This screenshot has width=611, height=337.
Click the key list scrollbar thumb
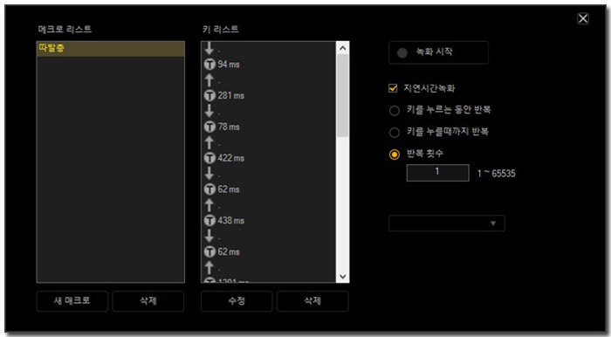pyautogui.click(x=343, y=95)
